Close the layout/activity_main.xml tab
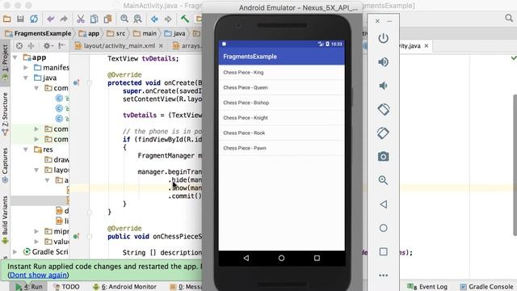517x291 pixels. point(161,46)
